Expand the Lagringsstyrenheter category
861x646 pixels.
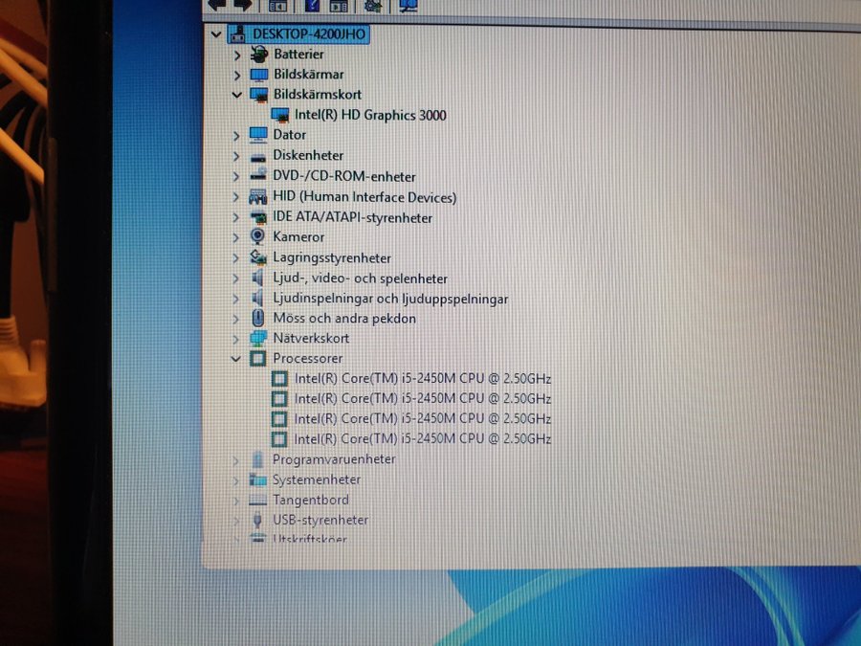tap(236, 257)
